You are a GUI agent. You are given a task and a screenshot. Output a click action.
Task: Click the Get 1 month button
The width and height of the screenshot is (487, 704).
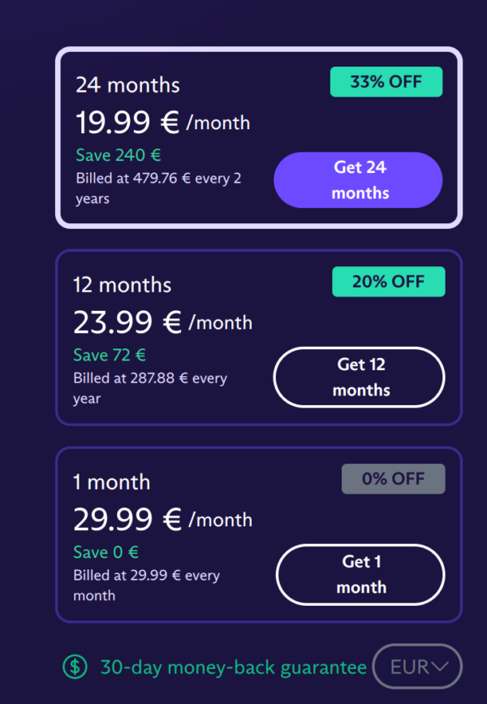360,575
